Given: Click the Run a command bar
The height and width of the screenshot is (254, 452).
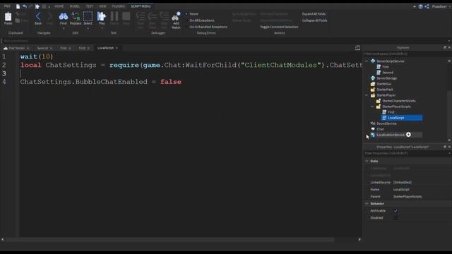Looking at the screenshot, I should [x=225, y=41].
